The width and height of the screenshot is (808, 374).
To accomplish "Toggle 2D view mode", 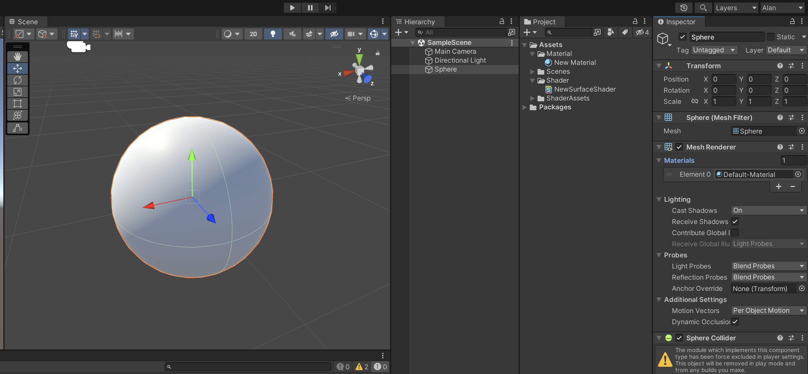I will (x=253, y=34).
